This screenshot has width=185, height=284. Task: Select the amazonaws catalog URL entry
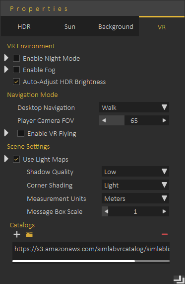(x=91, y=249)
